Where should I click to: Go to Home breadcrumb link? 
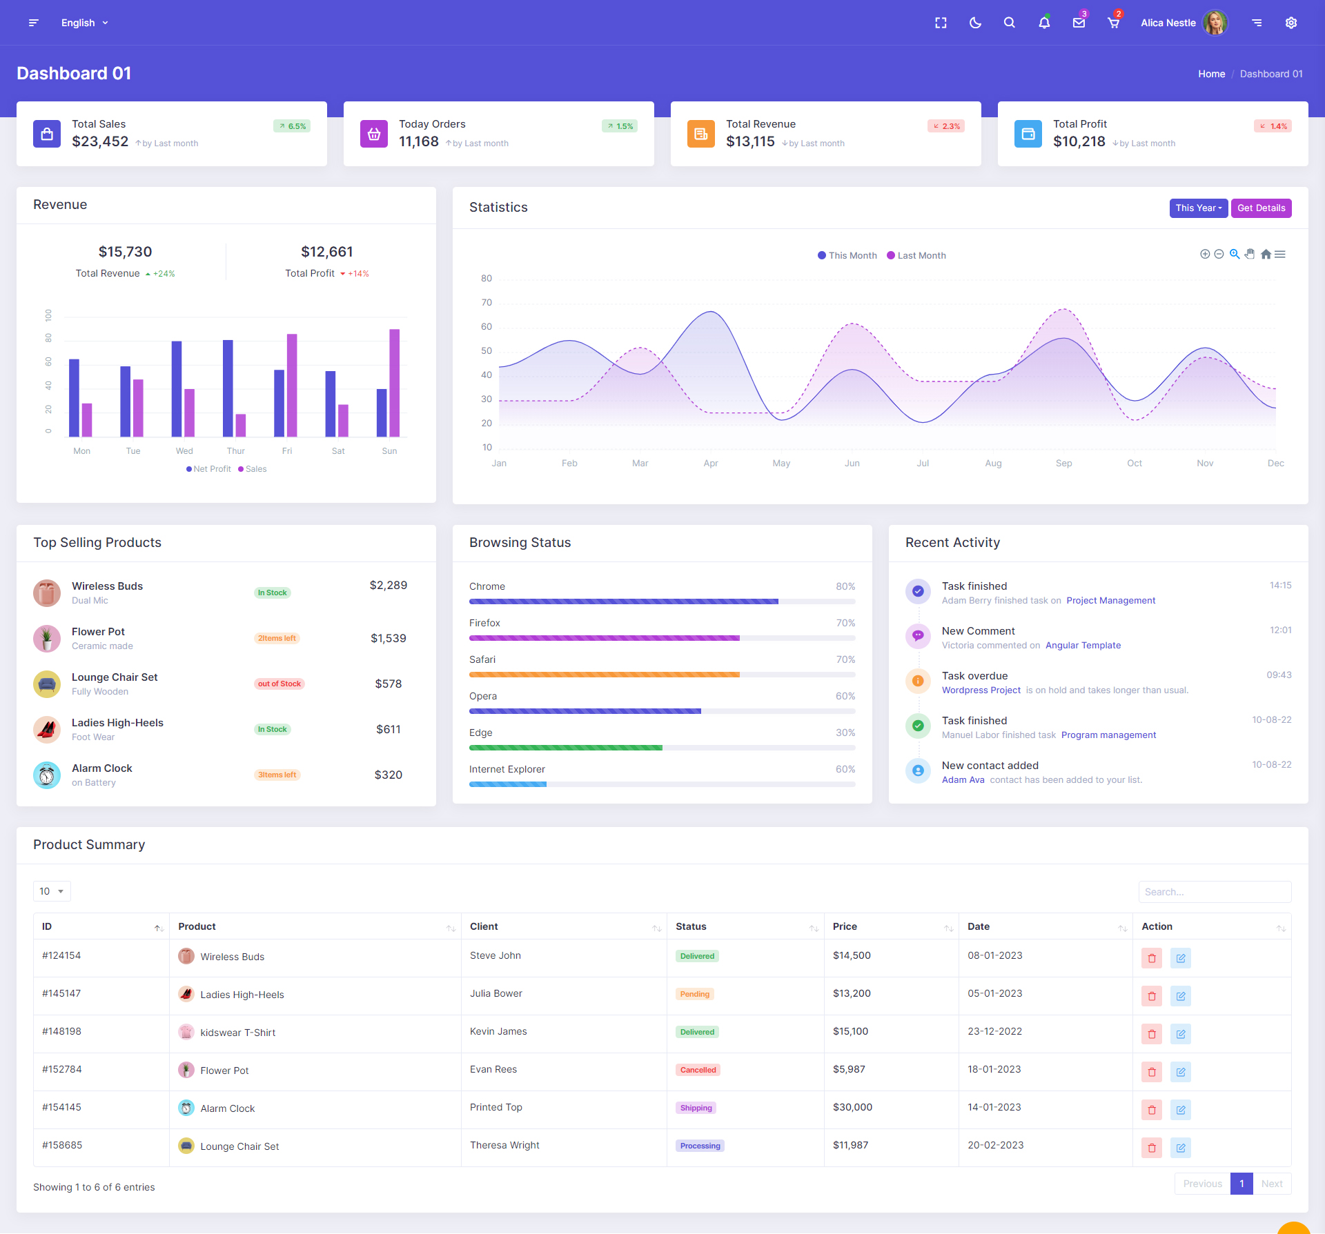(x=1211, y=74)
